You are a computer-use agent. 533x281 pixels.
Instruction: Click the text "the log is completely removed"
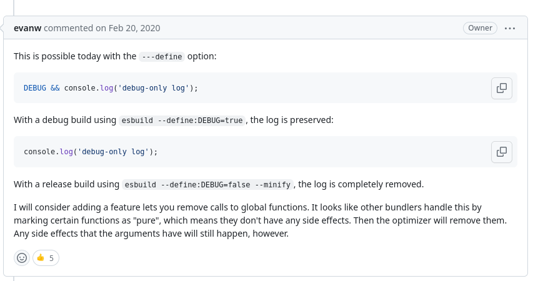tap(360, 184)
